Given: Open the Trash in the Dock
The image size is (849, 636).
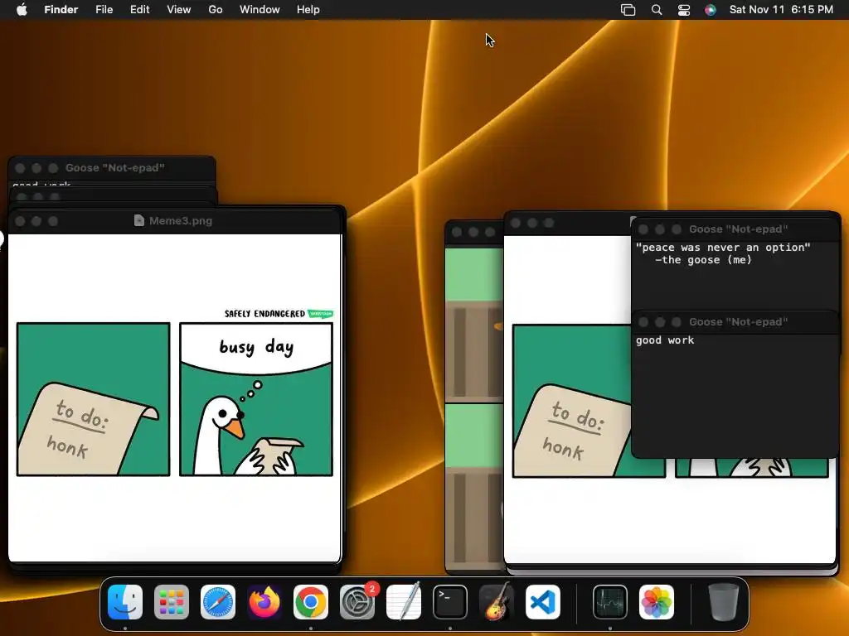Looking at the screenshot, I should point(723,602).
